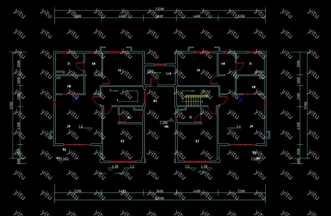Click the 11700 total on the left side

12,105
